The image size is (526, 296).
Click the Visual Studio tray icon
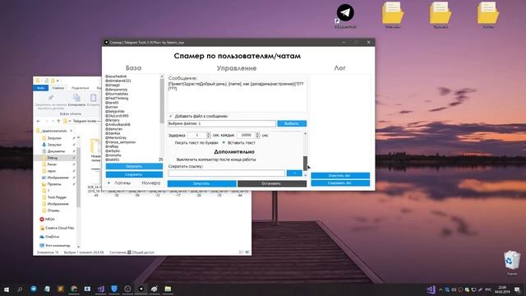point(431,289)
